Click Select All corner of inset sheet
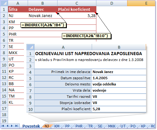Image resolution: width=157 pixels, height=130 pixels. tap(30, 47)
